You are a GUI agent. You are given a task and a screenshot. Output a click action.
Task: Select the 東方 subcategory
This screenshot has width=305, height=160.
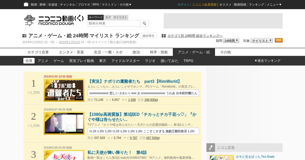tap(103, 61)
